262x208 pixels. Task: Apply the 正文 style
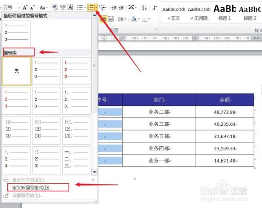tap(173, 13)
